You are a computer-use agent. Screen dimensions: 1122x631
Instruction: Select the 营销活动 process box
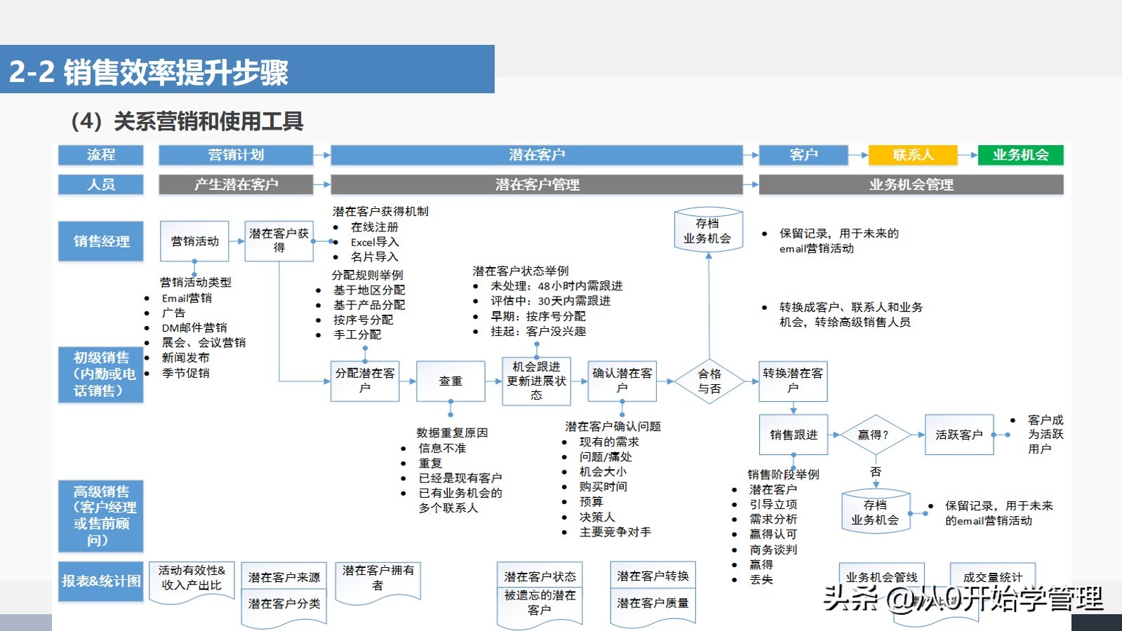(195, 241)
